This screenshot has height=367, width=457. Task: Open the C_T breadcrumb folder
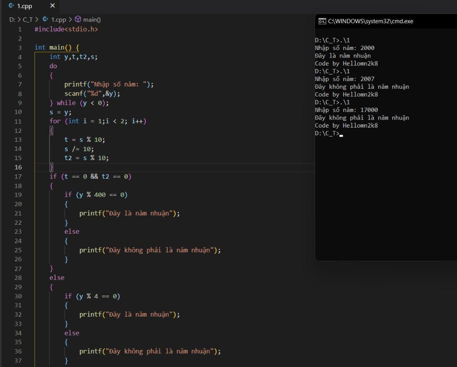coord(28,20)
